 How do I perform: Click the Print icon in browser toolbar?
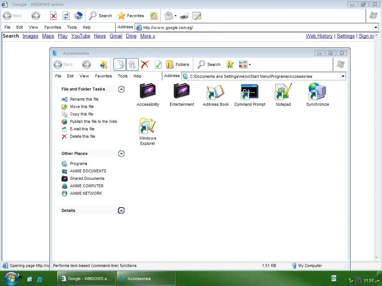[184, 16]
